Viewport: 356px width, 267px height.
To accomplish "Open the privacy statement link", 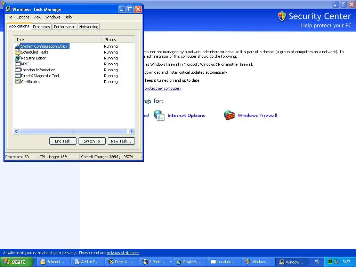I will (x=123, y=253).
